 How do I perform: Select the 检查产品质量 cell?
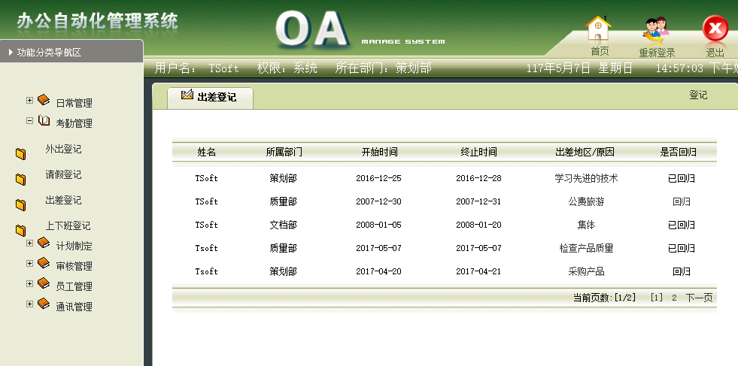tap(587, 249)
